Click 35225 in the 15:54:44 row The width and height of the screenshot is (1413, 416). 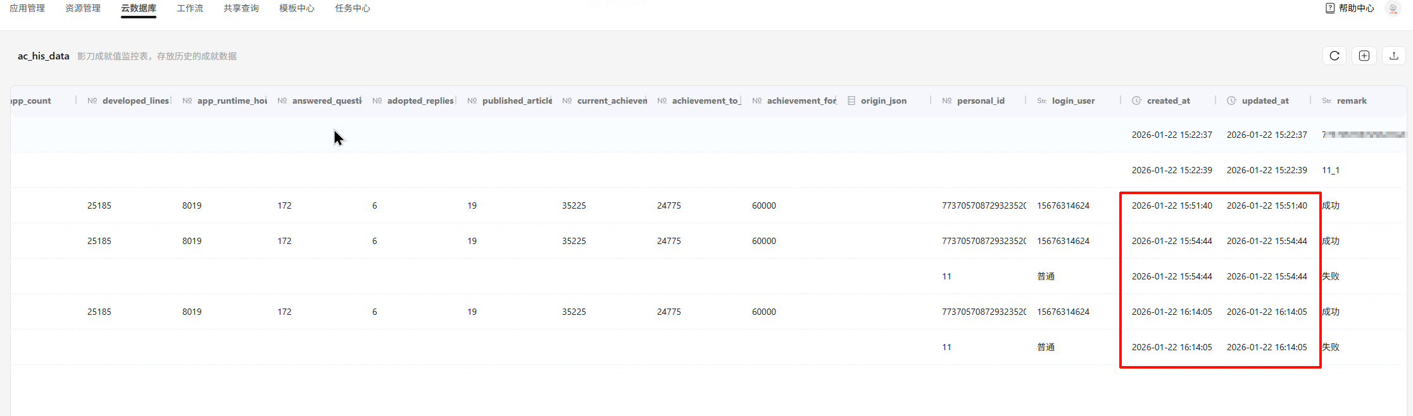[574, 241]
